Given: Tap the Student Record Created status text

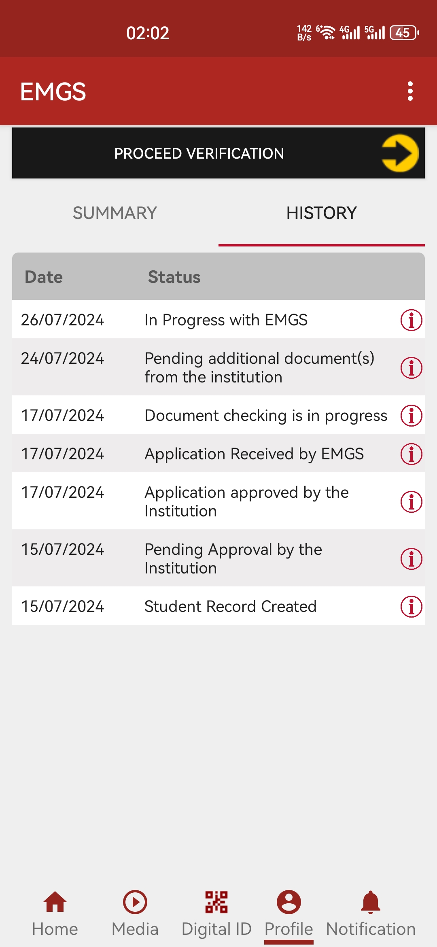Looking at the screenshot, I should (230, 607).
